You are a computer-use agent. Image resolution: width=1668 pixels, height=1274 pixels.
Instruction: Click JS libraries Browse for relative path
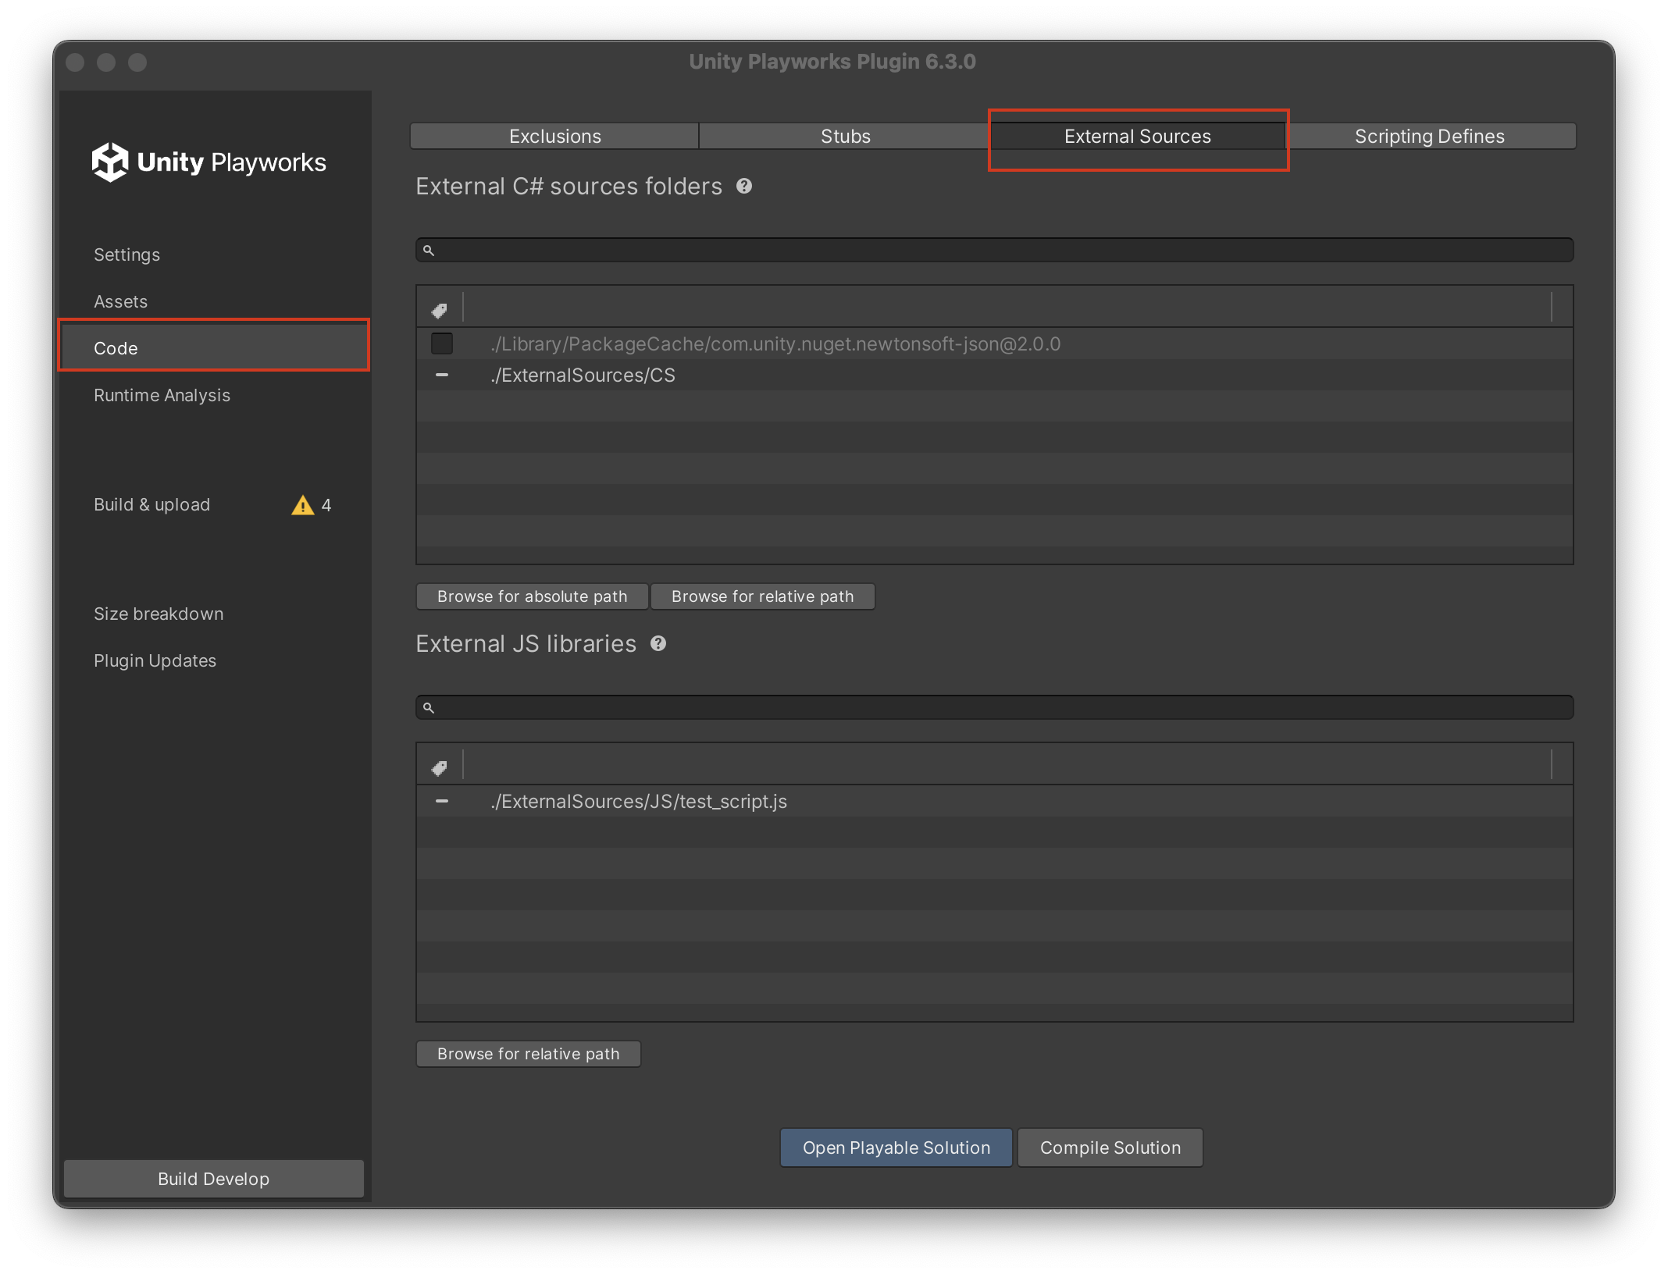pos(528,1054)
